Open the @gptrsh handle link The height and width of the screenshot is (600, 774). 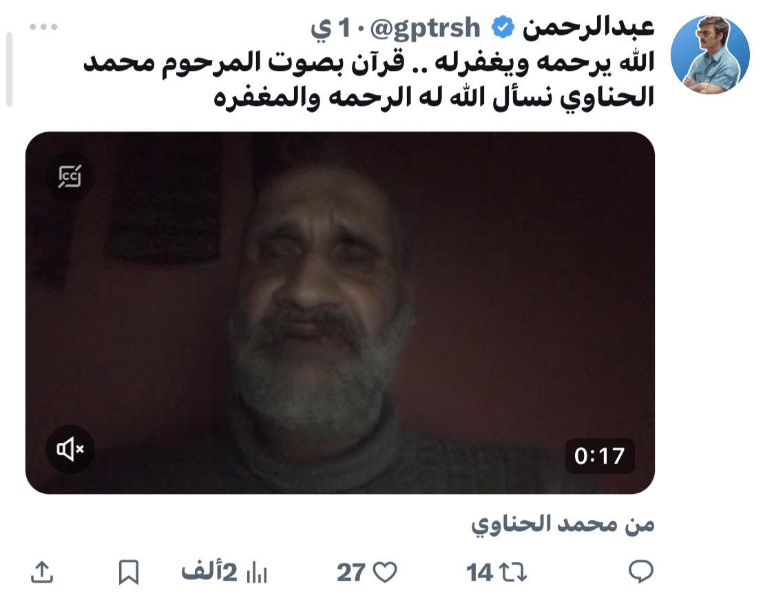tap(425, 28)
